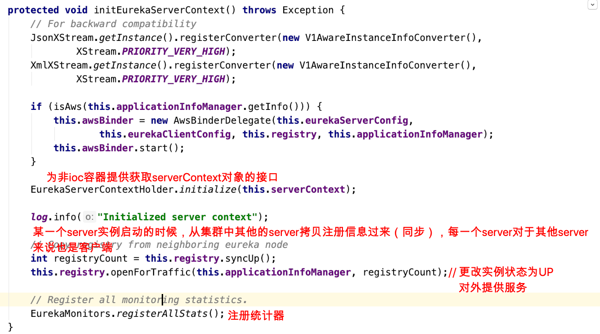Click openForTraffic method call
Screen dimensions: 600x334
151,272
